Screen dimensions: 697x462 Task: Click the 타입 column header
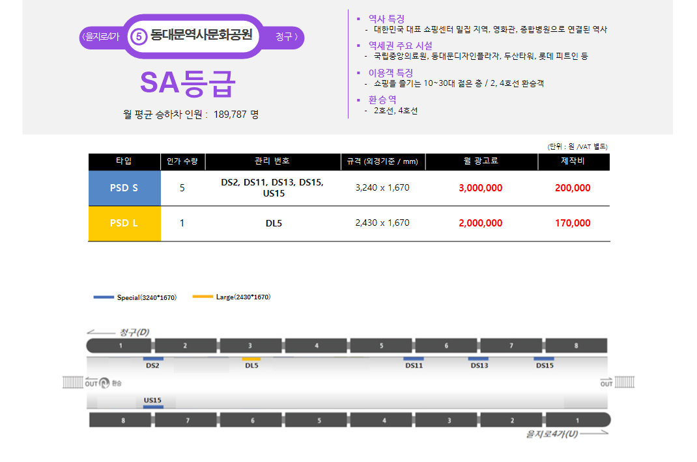tap(124, 161)
